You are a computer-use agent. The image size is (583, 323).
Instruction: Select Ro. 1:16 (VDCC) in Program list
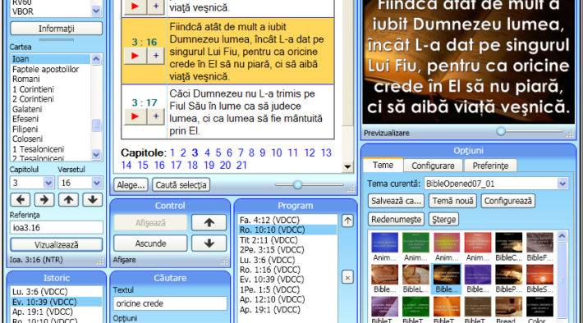[x=270, y=270]
